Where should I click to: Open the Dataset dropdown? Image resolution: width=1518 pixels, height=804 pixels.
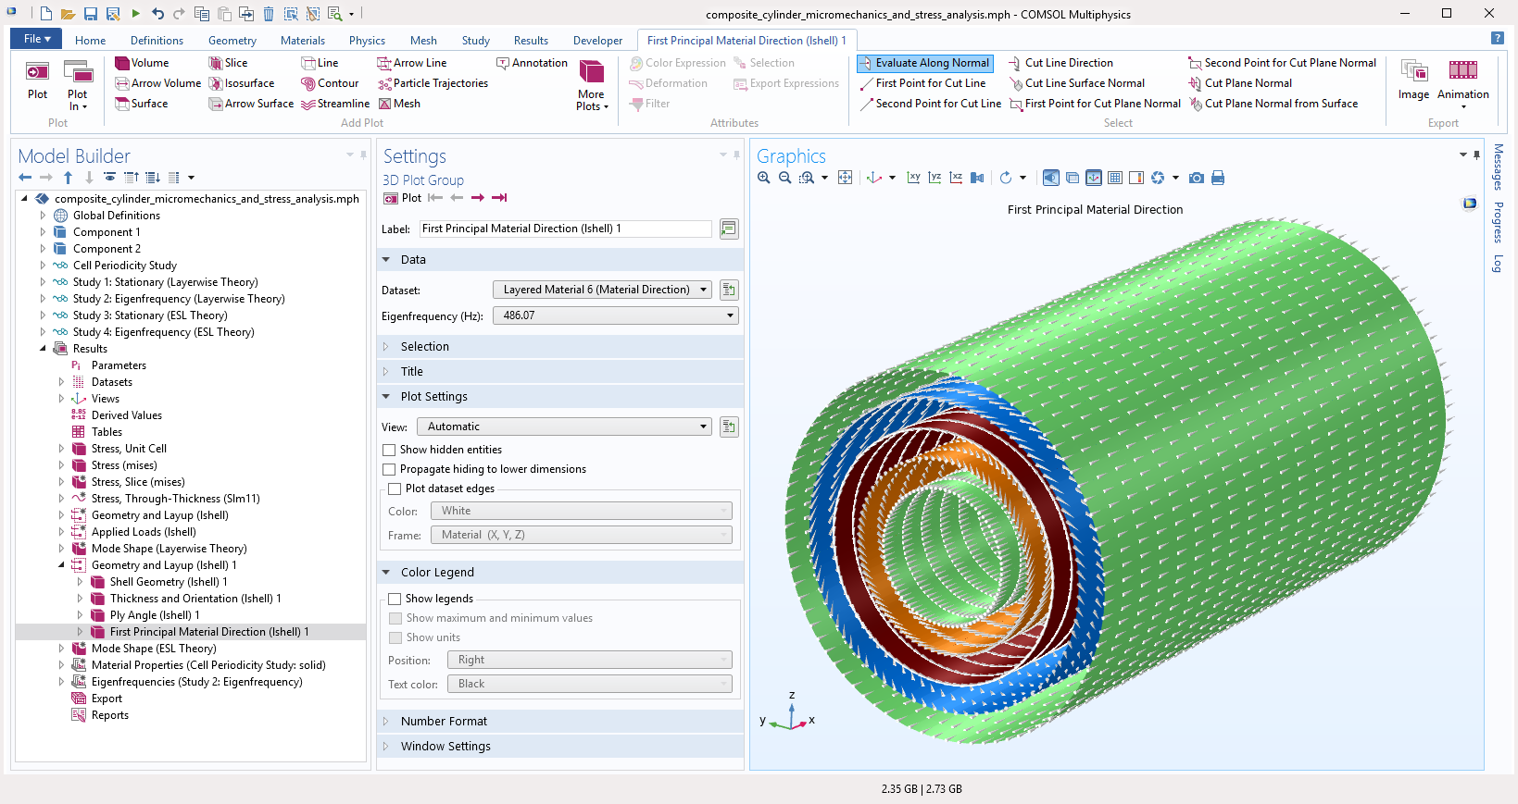tap(602, 290)
